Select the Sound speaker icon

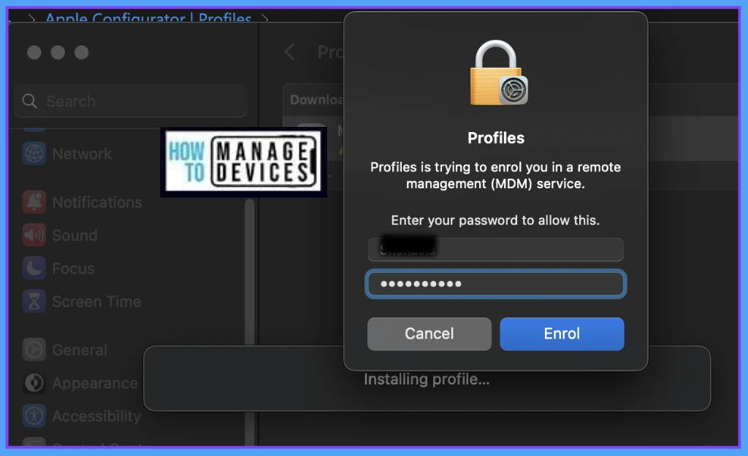pos(34,235)
